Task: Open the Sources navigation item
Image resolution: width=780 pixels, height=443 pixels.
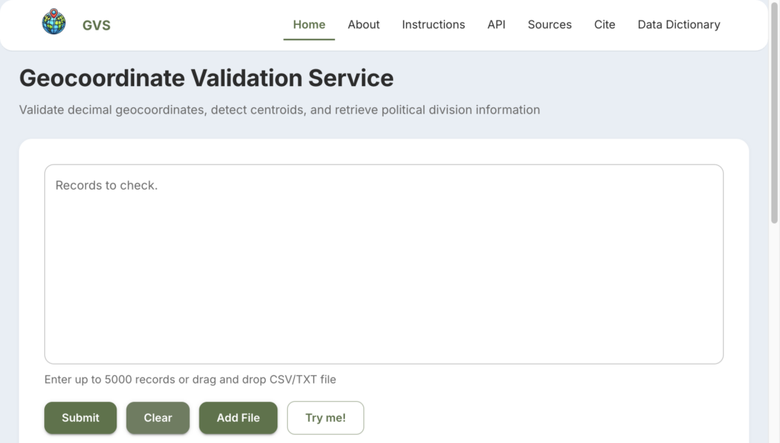Action: tap(550, 25)
